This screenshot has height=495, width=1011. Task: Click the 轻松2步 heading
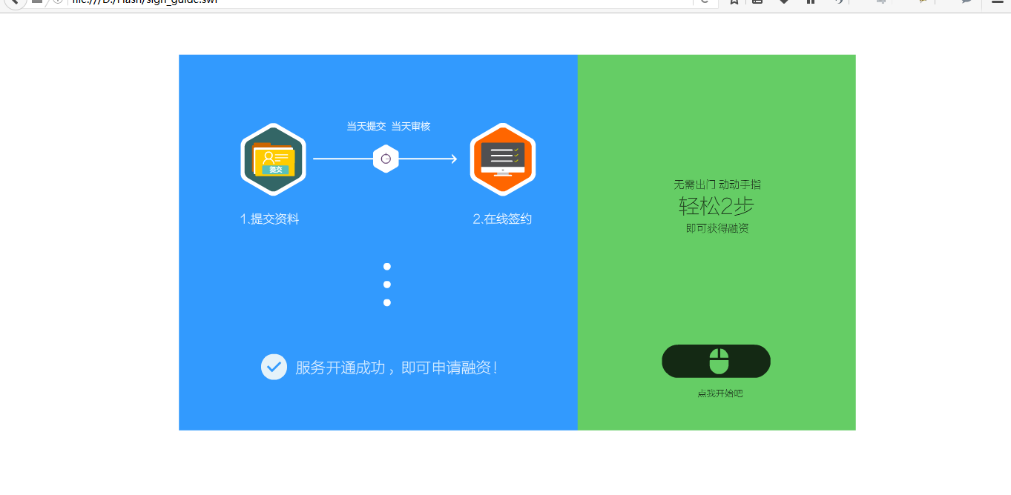pos(716,206)
